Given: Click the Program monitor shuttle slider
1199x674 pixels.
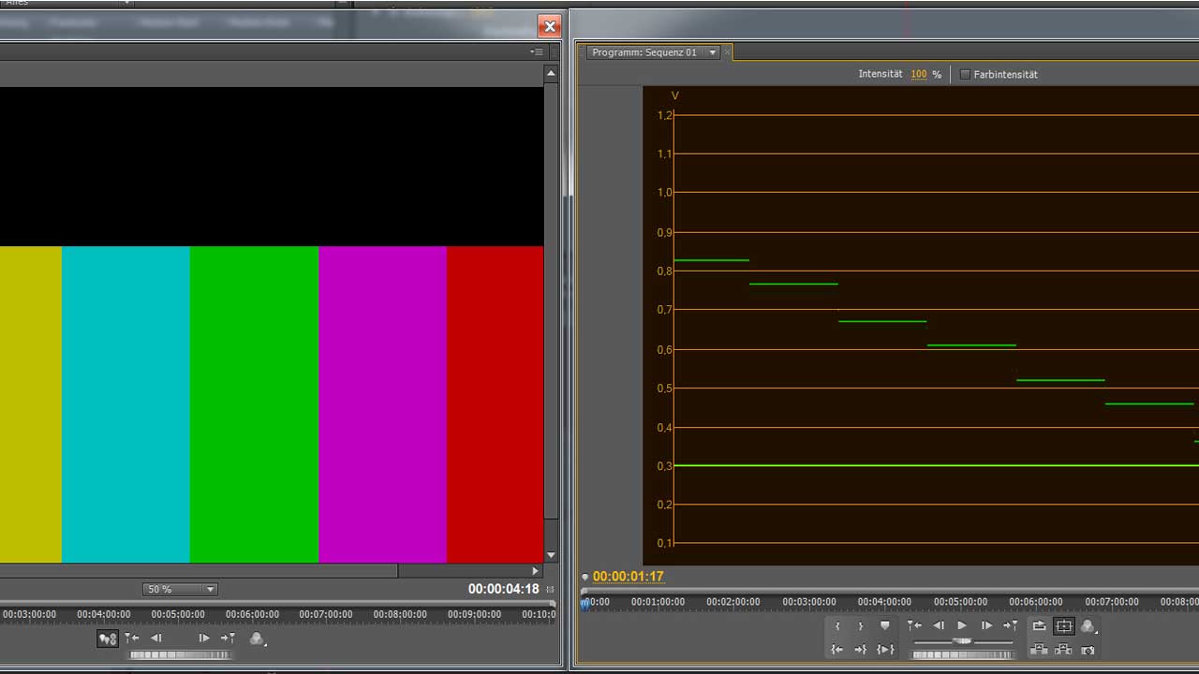Looking at the screenshot, I should point(962,641).
